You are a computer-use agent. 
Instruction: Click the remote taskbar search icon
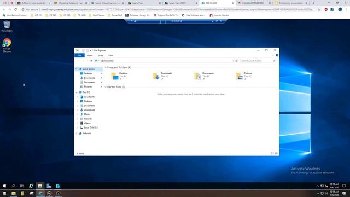(13, 186)
